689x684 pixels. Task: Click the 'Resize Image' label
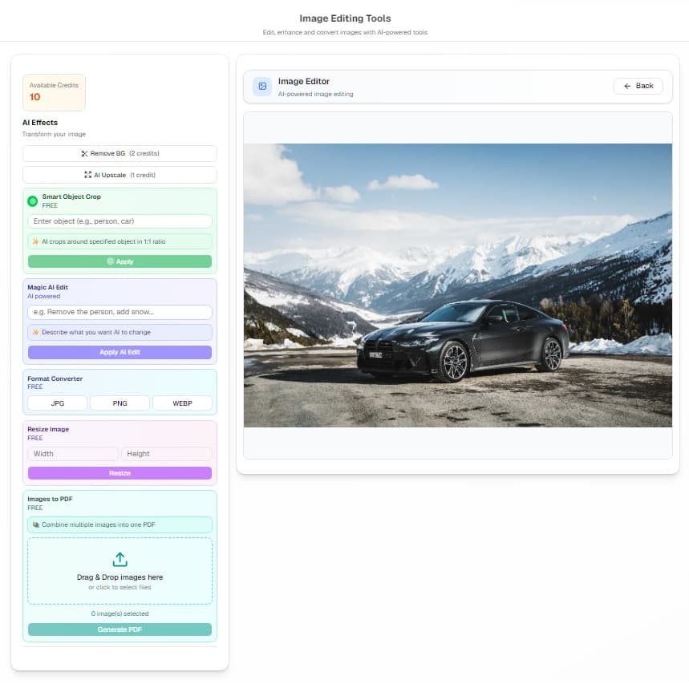pos(48,429)
